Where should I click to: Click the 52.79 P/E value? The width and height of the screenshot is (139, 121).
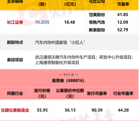click(123, 30)
